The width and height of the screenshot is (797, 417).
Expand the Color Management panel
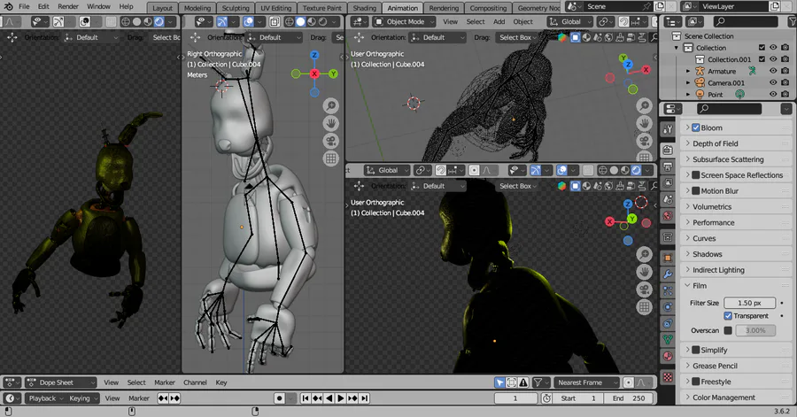tap(736, 398)
